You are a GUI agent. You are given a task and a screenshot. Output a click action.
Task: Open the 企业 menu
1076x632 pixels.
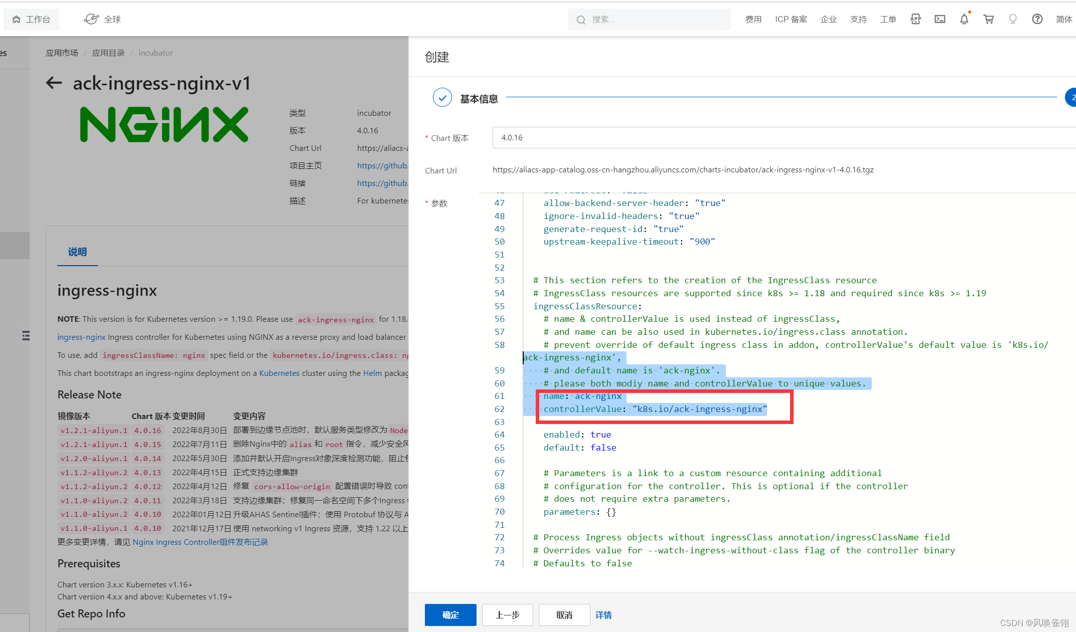click(829, 20)
